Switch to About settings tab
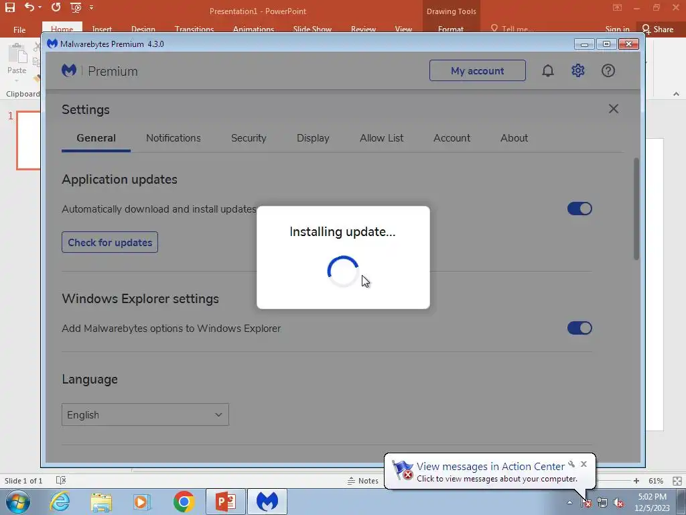The width and height of the screenshot is (686, 515). 514,138
